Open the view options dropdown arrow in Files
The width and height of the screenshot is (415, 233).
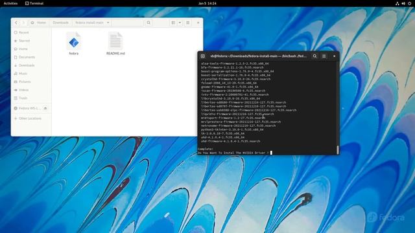180,23
